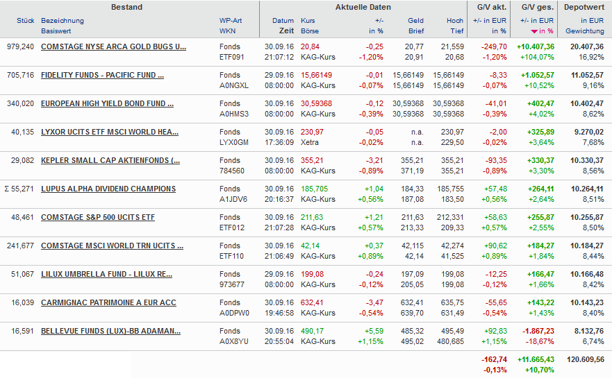Screen dimensions: 612x378
Task: Sort the table by Stück column
Action: 25,21
